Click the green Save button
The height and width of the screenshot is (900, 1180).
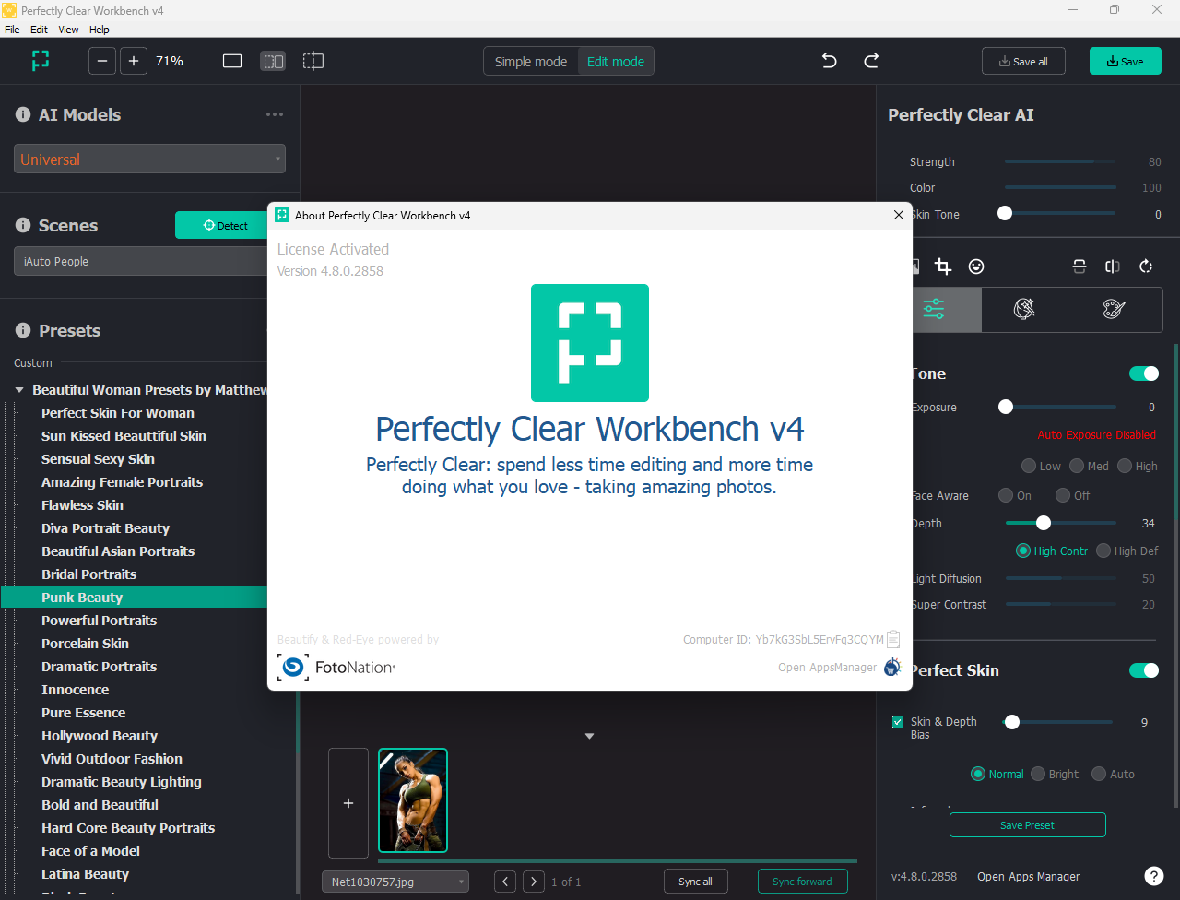pos(1126,61)
